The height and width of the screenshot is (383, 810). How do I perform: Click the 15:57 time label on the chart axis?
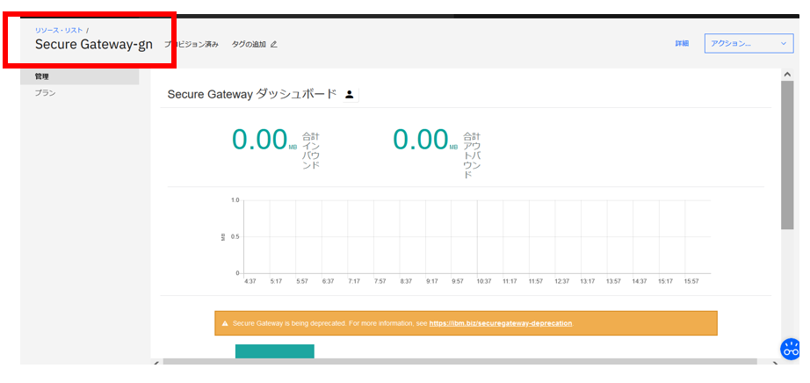[x=691, y=281]
